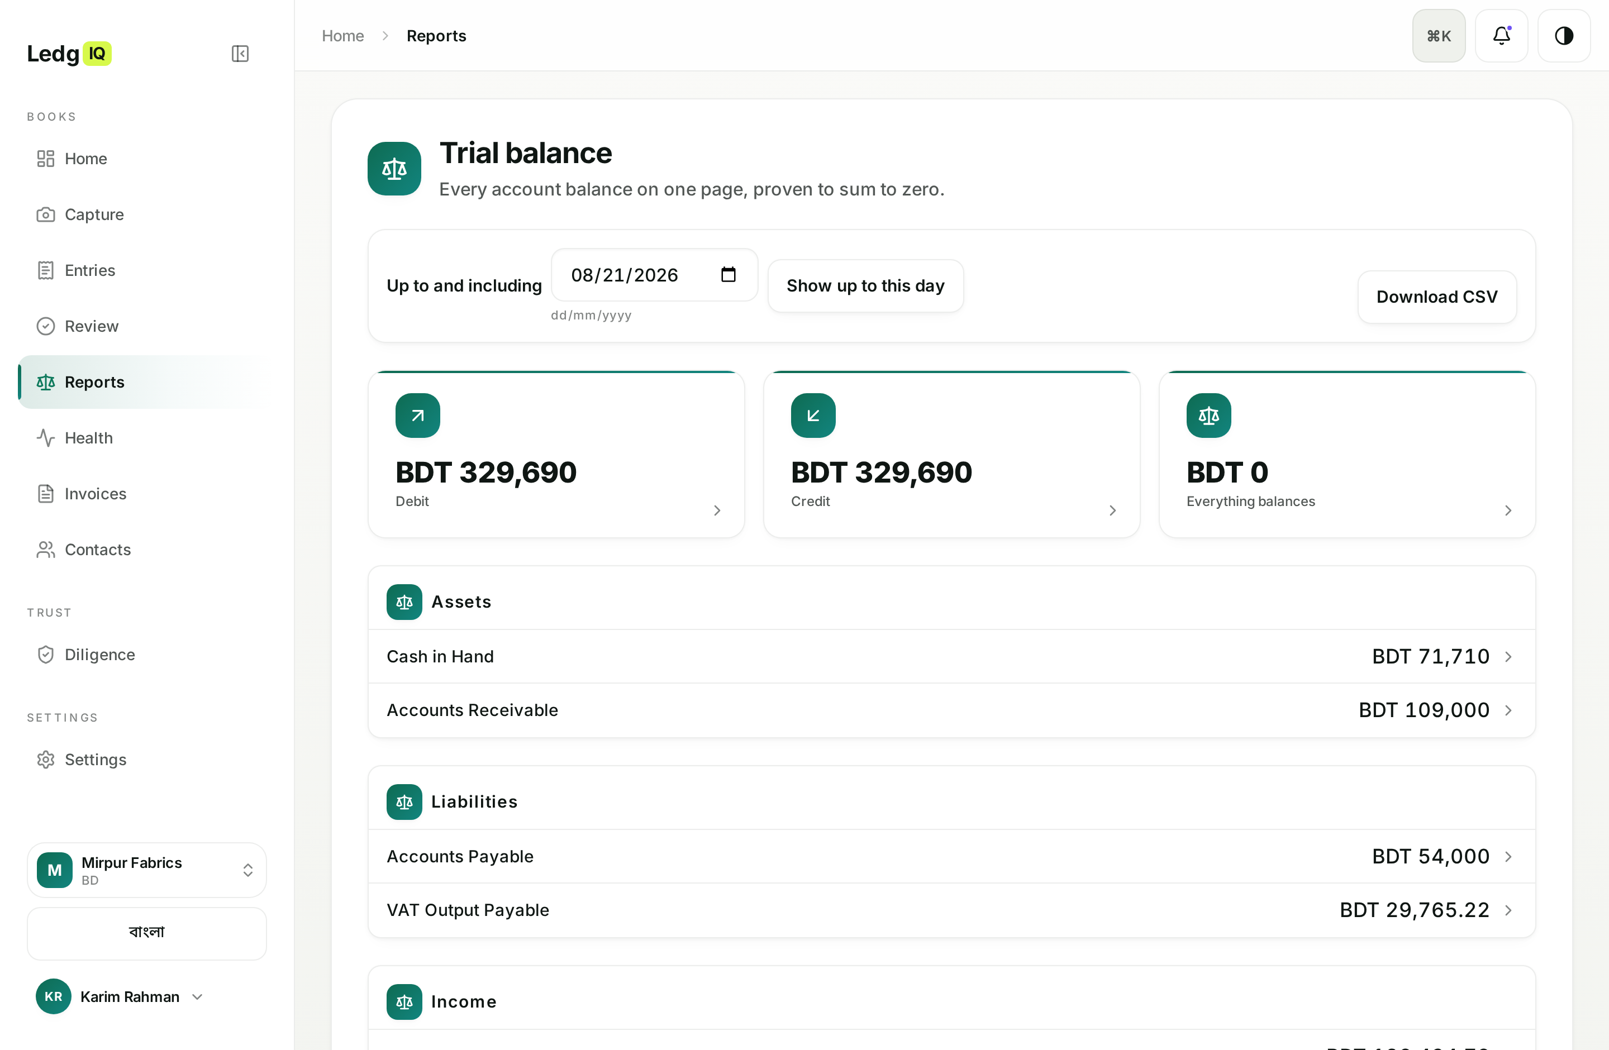Click Reports breadcrumb
Screen dimensions: 1609x1050
click(x=436, y=36)
